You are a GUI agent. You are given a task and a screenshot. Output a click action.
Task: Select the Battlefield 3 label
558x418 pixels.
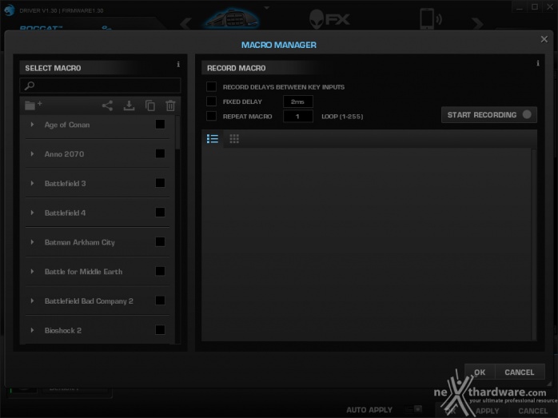(x=65, y=184)
